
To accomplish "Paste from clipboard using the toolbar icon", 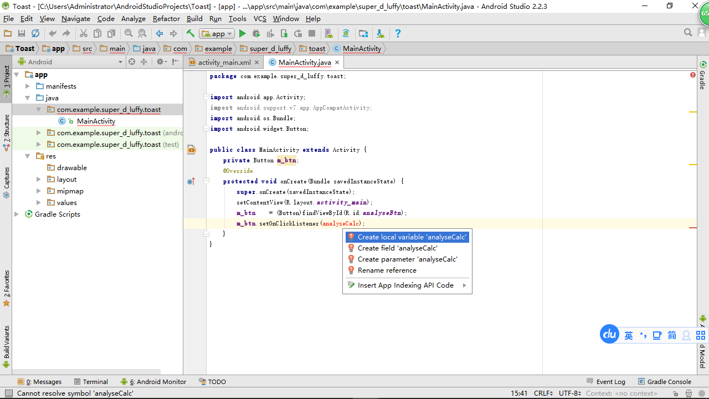I will pos(111,33).
